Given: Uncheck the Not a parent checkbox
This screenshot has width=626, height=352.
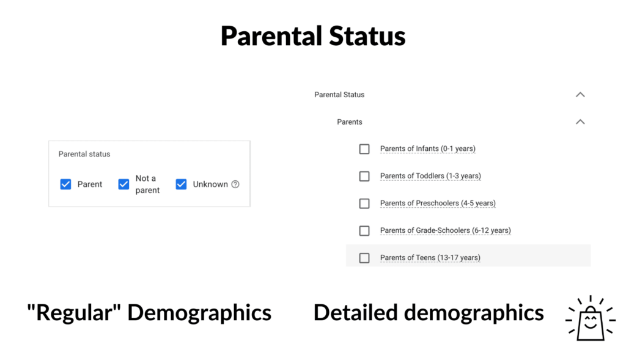Looking at the screenshot, I should [x=123, y=184].
